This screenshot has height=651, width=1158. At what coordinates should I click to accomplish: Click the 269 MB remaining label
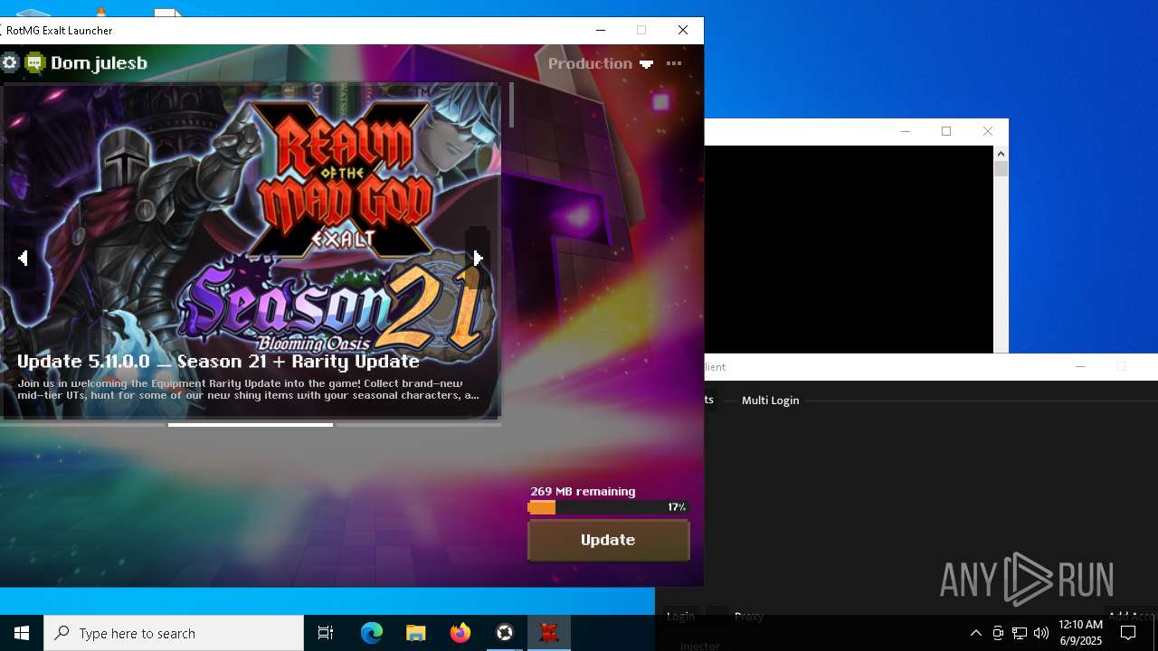(583, 491)
